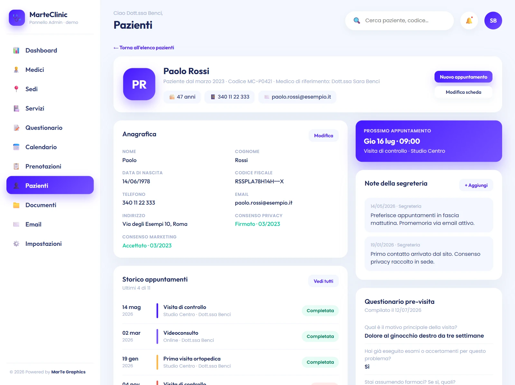This screenshot has height=385, width=515.
Task: Open the Documenti folder section
Action: click(x=50, y=205)
